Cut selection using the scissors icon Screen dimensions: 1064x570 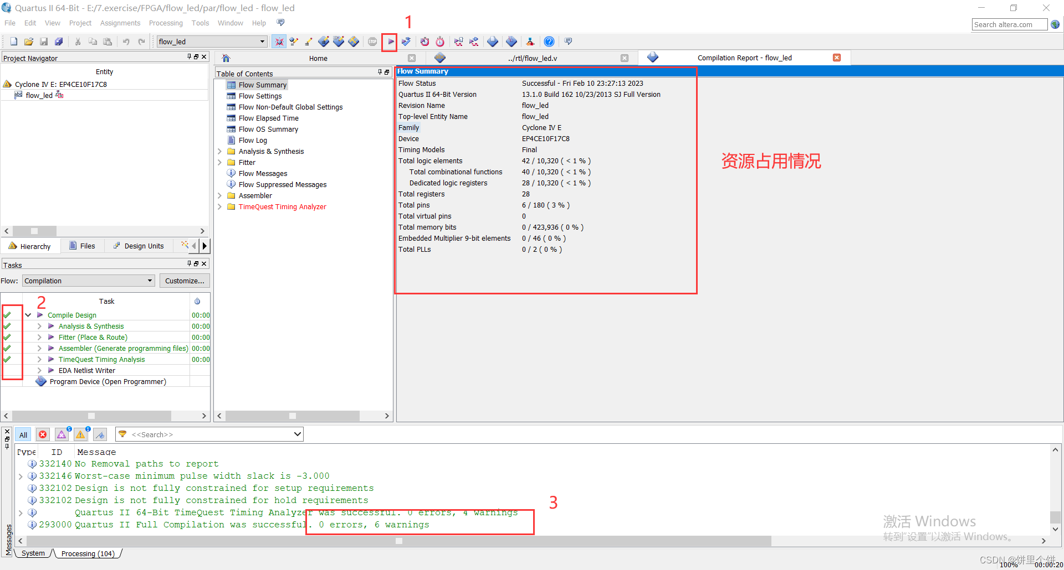point(78,42)
